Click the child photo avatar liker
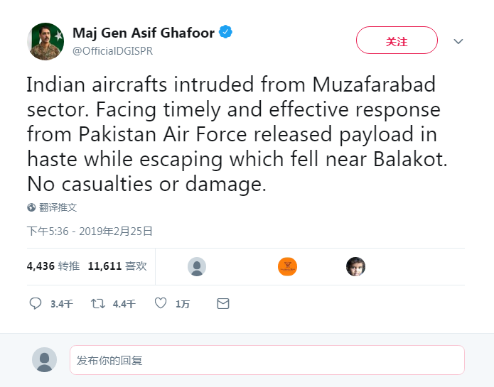Image resolution: width=494 pixels, height=387 pixels. pyautogui.click(x=355, y=266)
